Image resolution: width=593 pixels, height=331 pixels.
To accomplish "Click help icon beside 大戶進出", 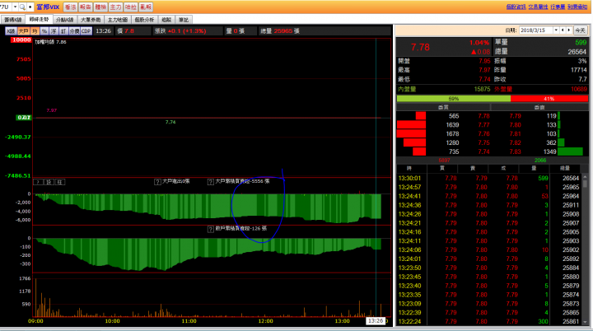I will coord(157,182).
